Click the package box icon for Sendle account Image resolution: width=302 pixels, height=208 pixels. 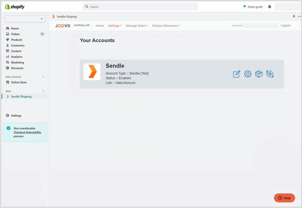pos(259,74)
